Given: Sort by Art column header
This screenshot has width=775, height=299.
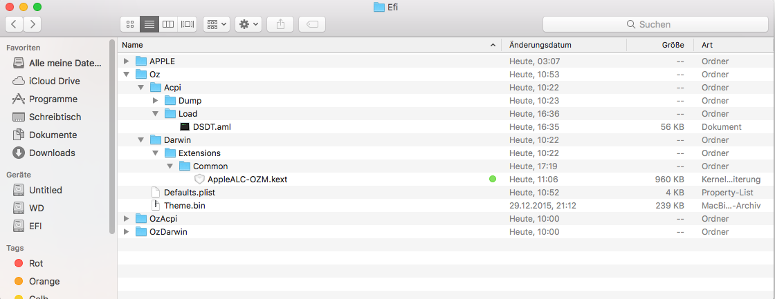Looking at the screenshot, I should pos(734,45).
